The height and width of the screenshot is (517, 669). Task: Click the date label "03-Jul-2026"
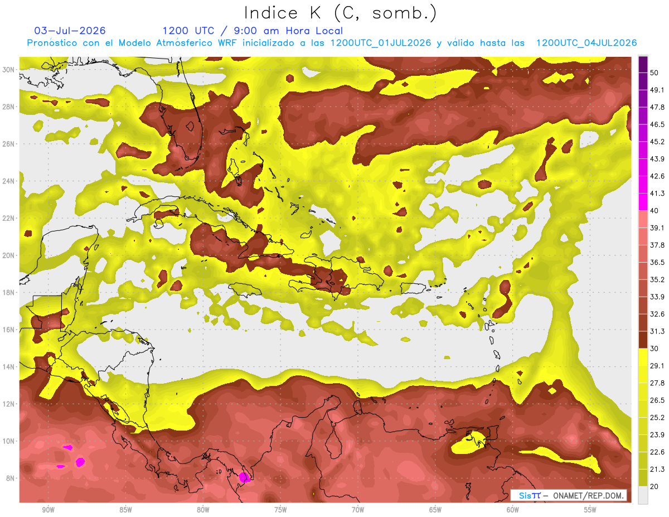70,31
